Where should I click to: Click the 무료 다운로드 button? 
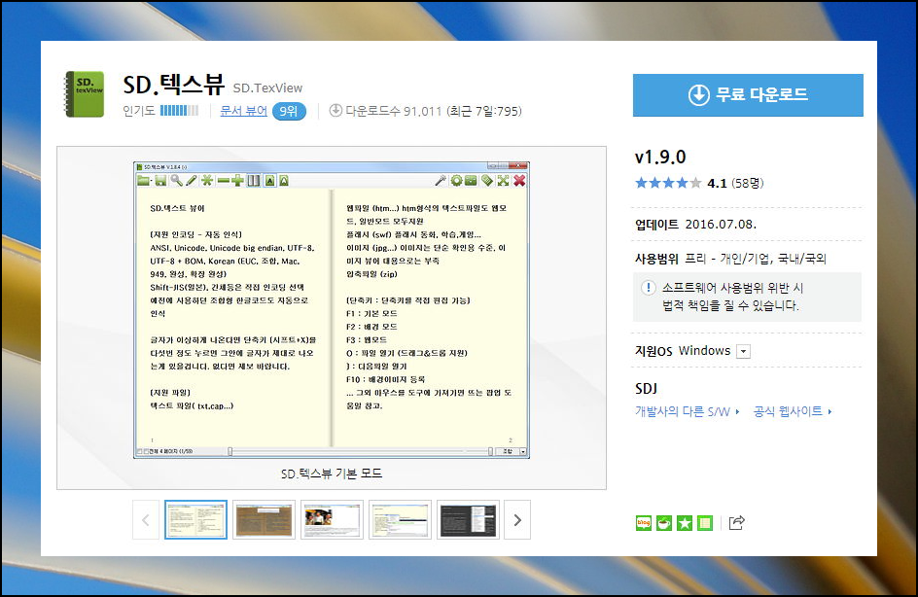tap(748, 95)
